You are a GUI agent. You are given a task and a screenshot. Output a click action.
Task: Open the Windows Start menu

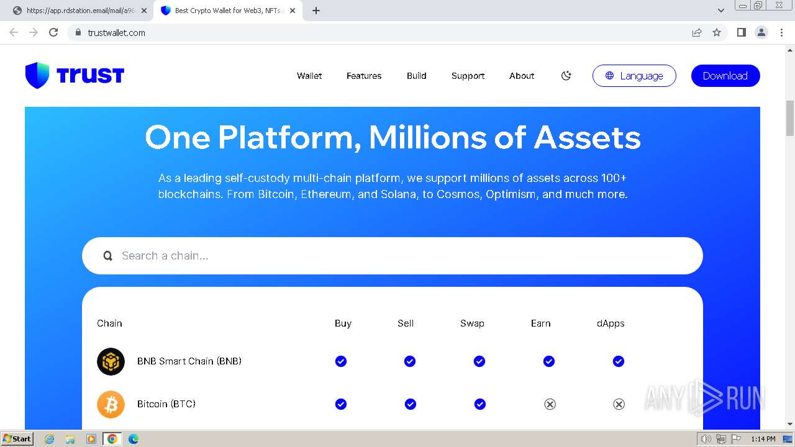pyautogui.click(x=17, y=439)
